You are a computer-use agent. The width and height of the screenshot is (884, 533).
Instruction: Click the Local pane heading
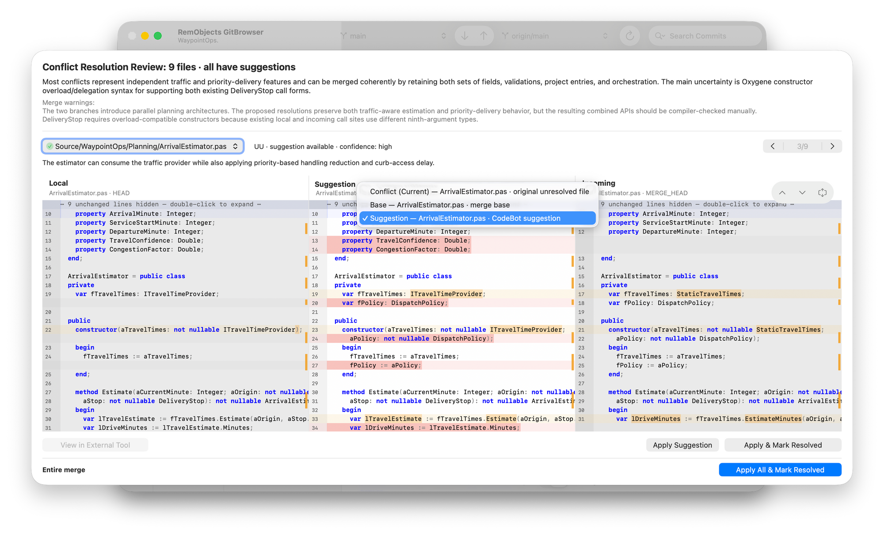pyautogui.click(x=58, y=183)
